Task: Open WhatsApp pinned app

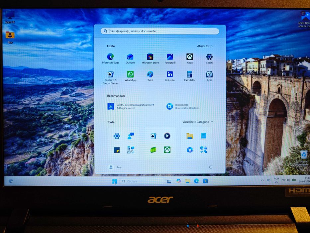Action: pyautogui.click(x=130, y=76)
